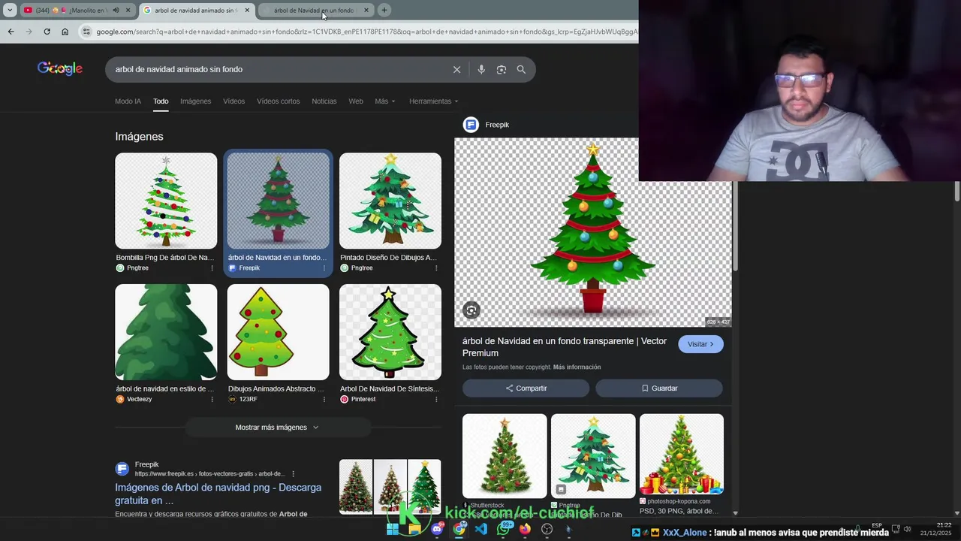Open options for the Vecteezy image result

pyautogui.click(x=212, y=399)
